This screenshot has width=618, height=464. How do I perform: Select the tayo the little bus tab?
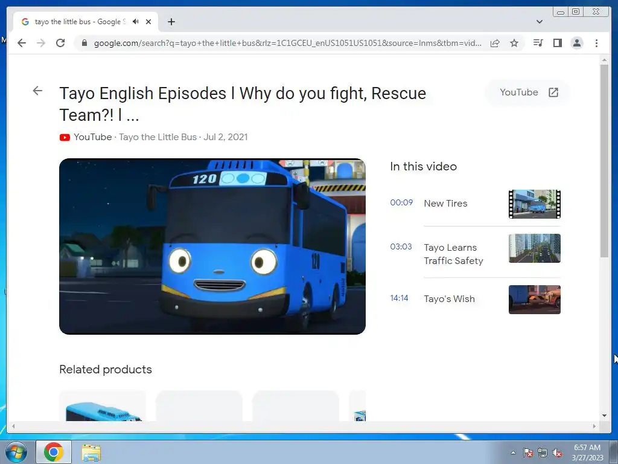86,22
